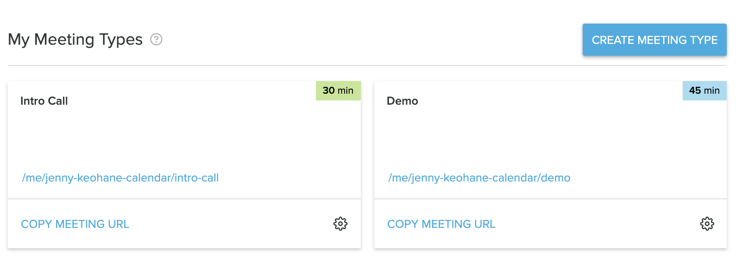Copy the Demo meeting URL
Image resolution: width=736 pixels, height=260 pixels.
441,224
